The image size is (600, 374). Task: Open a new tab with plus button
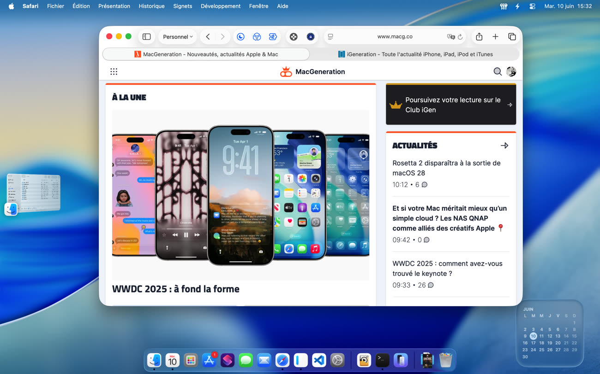coord(495,37)
